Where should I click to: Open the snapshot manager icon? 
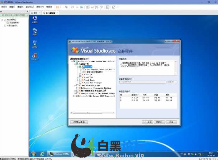click(x=82, y=7)
